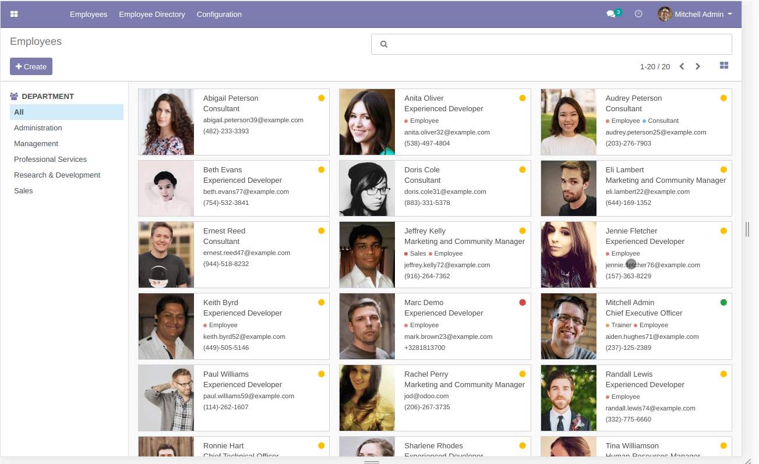Viewport: 759px width, 464px height.
Task: Go to next page arrow
Action: [698, 66]
